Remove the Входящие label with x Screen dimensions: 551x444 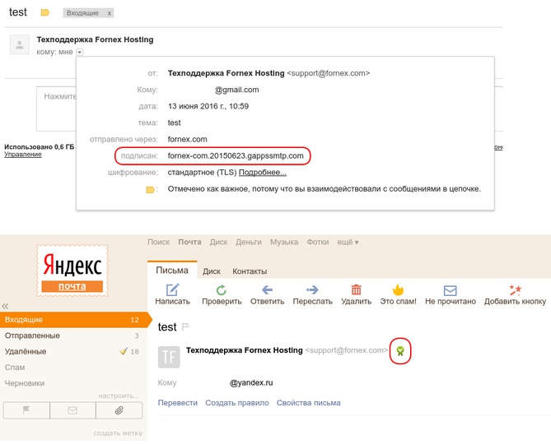click(110, 13)
